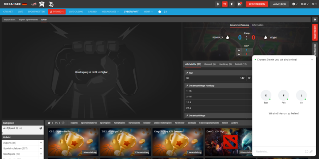The image size is (319, 159).
Task: Select the Zusammenfassung tab
Action: click(x=239, y=25)
